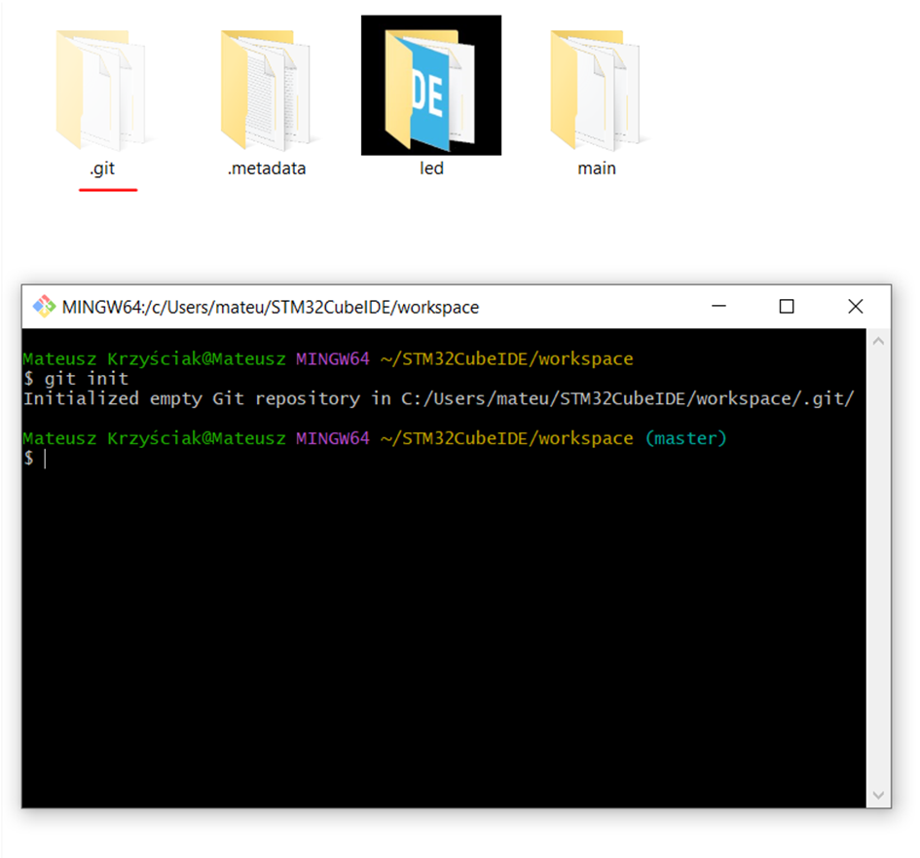The image size is (920, 858).
Task: Click the main folder name label
Action: [596, 168]
